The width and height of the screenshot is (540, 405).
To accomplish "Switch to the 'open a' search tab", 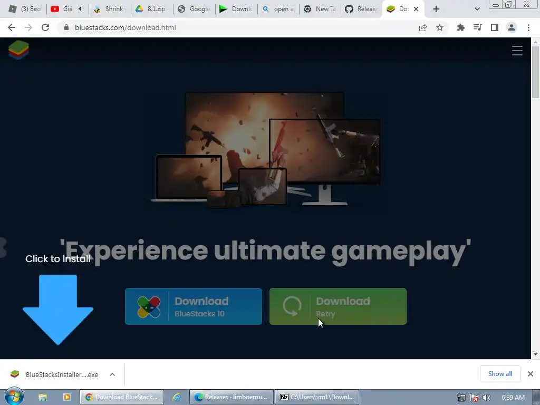I will point(278,9).
